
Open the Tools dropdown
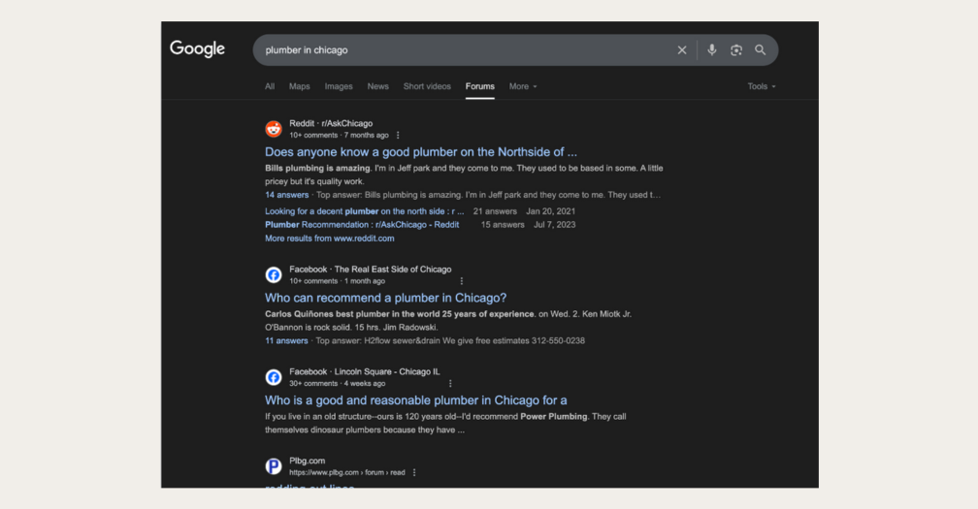(762, 86)
